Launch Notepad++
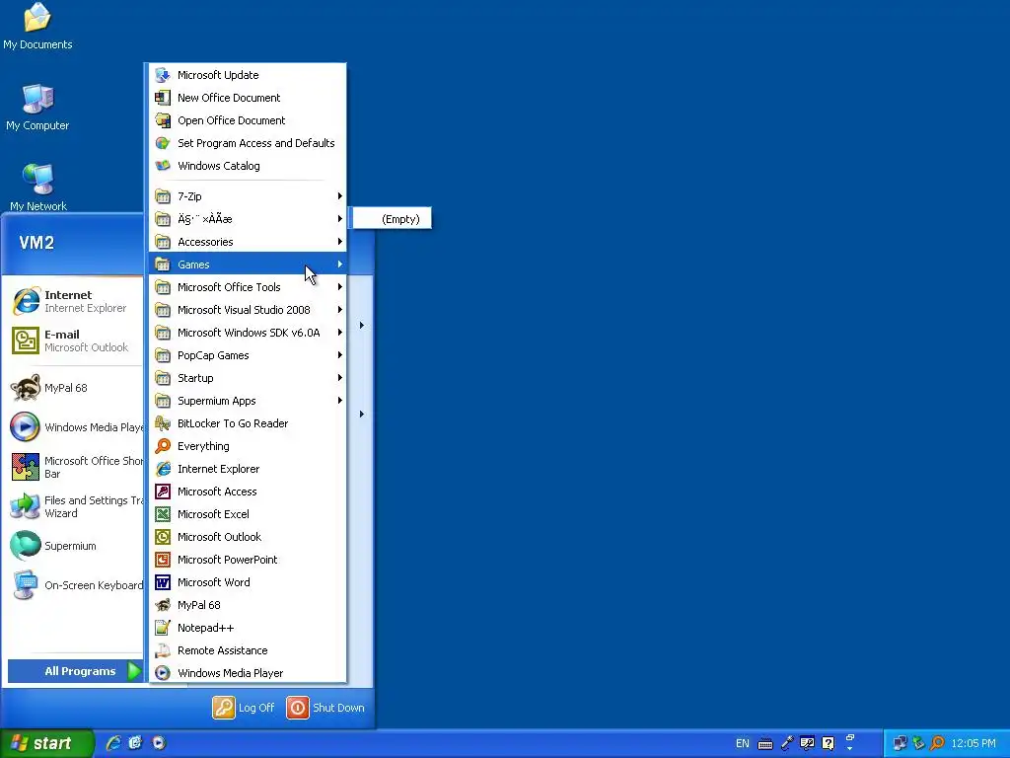This screenshot has height=758, width=1010. click(248, 628)
